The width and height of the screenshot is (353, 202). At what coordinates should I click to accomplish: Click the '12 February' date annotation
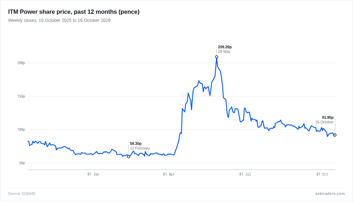[140, 148]
